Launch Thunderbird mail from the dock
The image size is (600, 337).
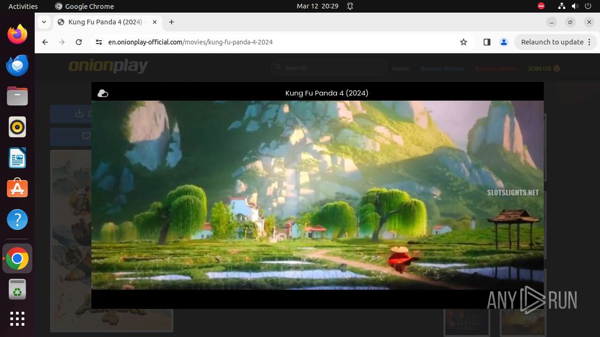coord(17,65)
